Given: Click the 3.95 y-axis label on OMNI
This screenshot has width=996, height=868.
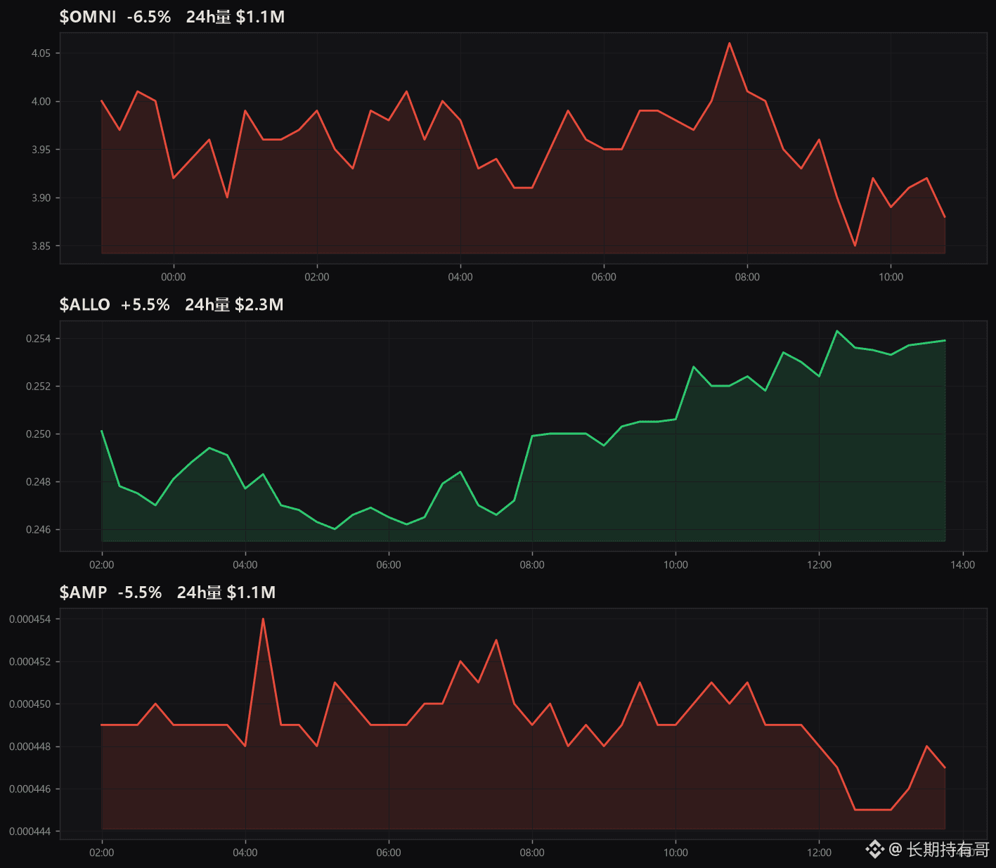Looking at the screenshot, I should (41, 150).
